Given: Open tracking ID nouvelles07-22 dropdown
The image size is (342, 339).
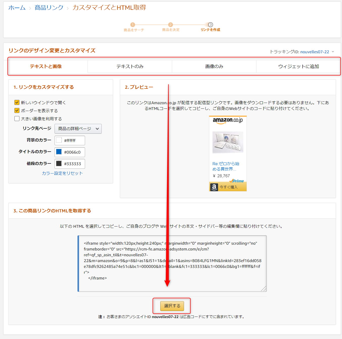Looking at the screenshot, I should 333,52.
